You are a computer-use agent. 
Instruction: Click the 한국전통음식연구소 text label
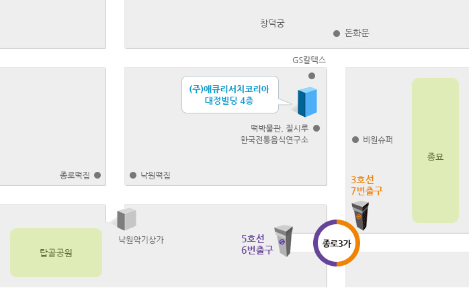click(275, 140)
